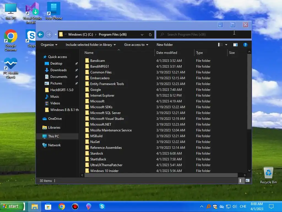Click the vertical scrollbar thumb
Screen dimensions: 282x212
(x=249, y=92)
